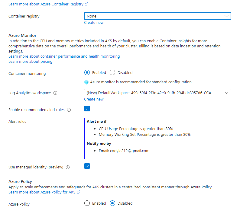Screen dimensions: 243x214
Task: Click the info icon next to Log Analytics workspace
Action: [55, 93]
